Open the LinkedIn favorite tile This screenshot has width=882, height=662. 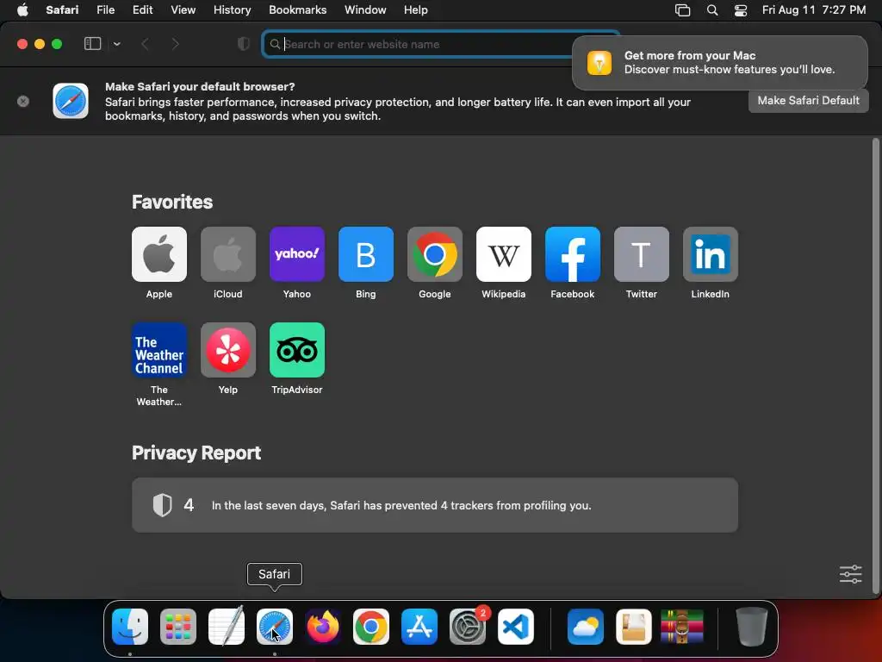click(x=711, y=254)
